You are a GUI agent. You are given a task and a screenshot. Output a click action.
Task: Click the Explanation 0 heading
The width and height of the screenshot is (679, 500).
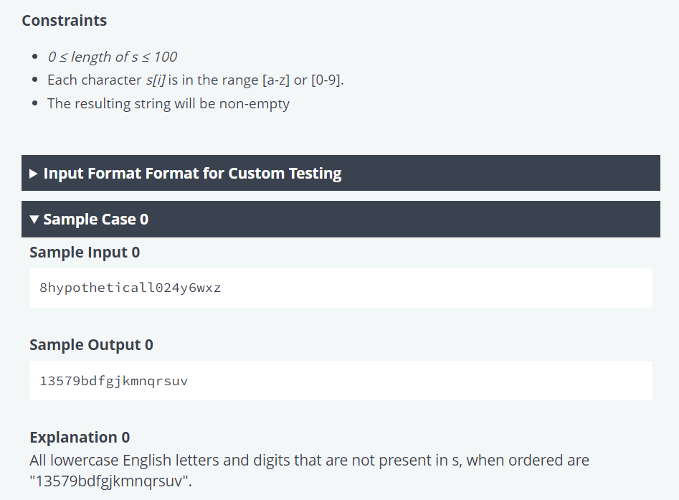click(80, 437)
